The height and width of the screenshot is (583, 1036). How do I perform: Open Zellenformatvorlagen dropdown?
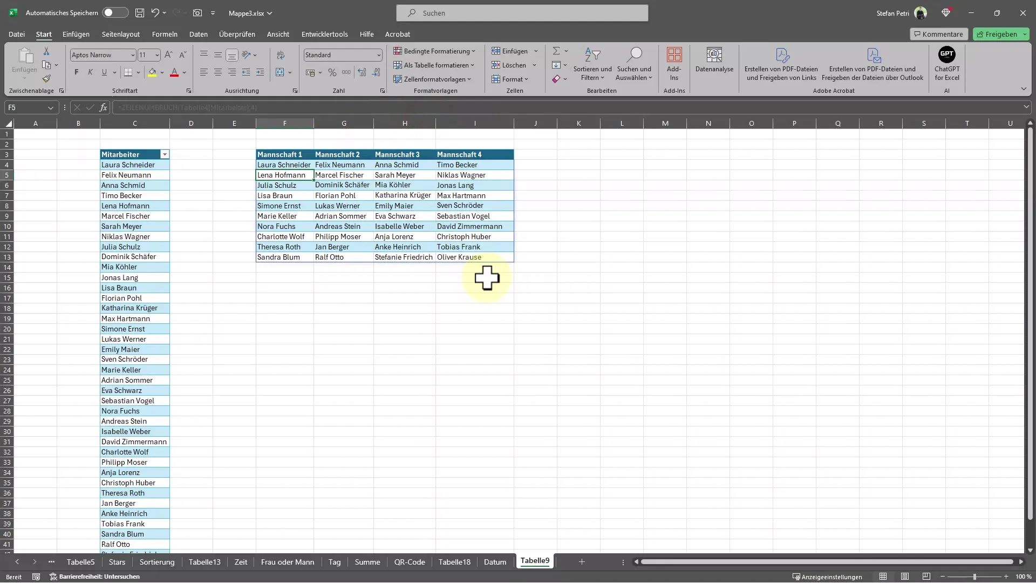pos(432,79)
